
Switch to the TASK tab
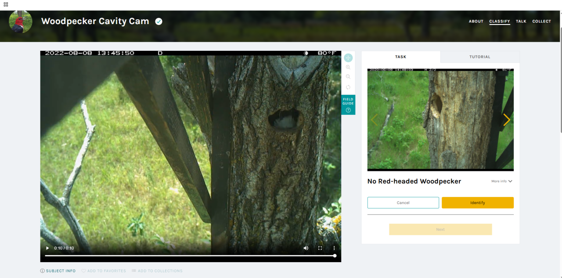coord(401,57)
